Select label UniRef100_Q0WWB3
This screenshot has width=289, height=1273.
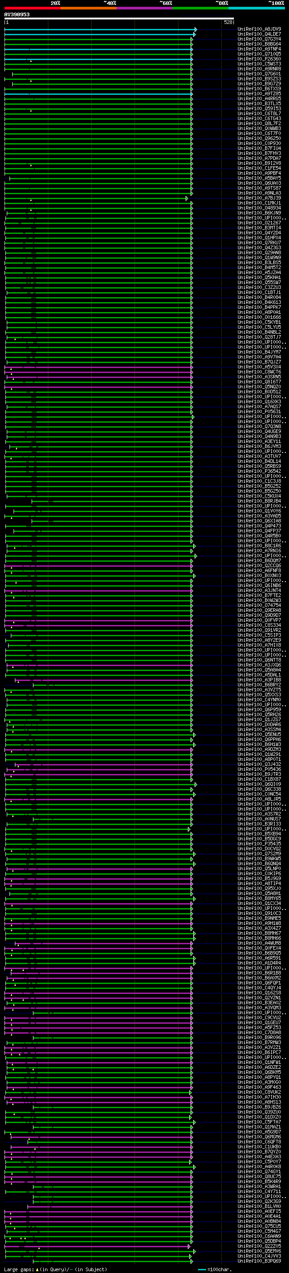[x=259, y=129]
